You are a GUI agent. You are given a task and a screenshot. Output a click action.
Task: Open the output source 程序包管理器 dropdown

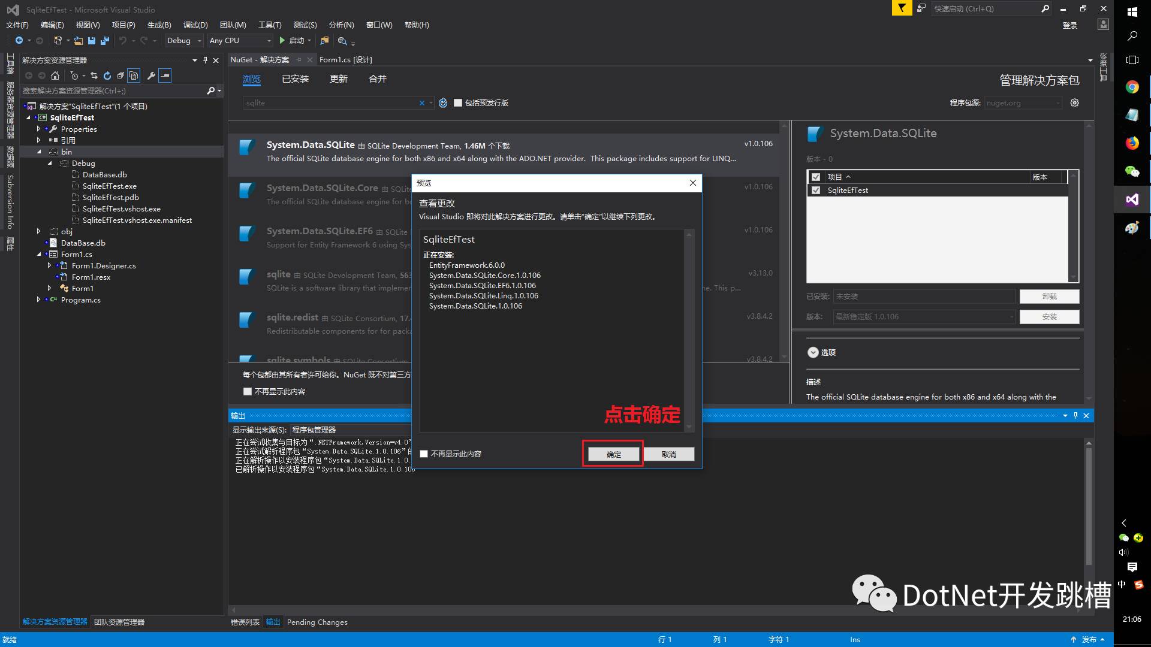point(351,430)
